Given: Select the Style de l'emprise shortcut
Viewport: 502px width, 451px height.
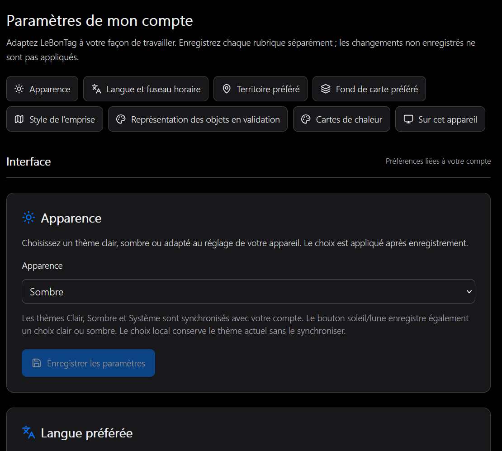Looking at the screenshot, I should (x=55, y=119).
